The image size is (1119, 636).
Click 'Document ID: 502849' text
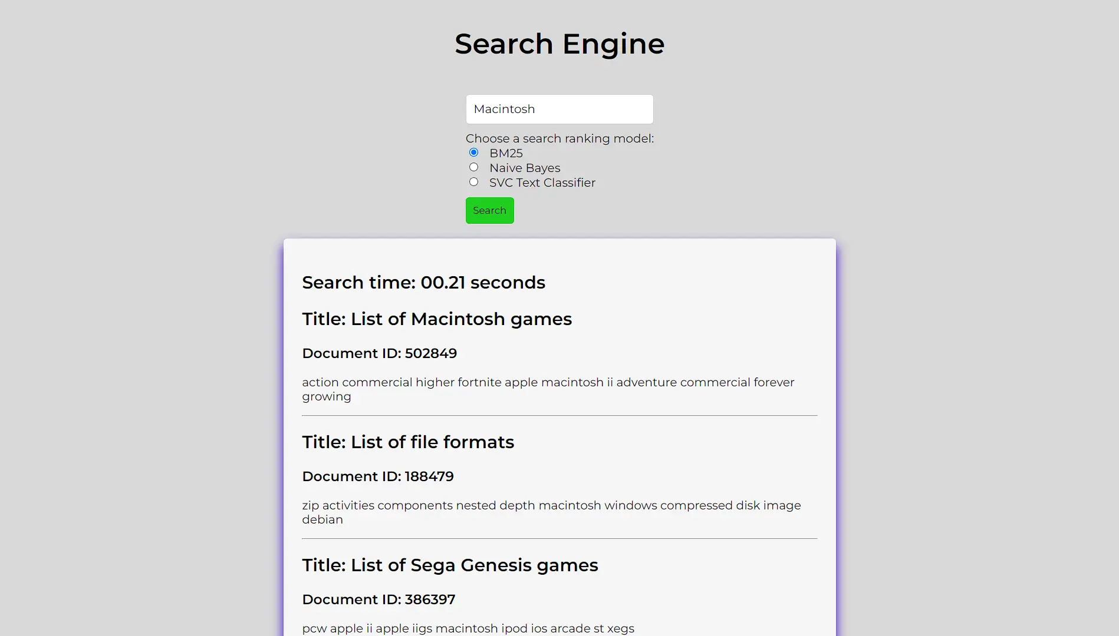pos(379,353)
